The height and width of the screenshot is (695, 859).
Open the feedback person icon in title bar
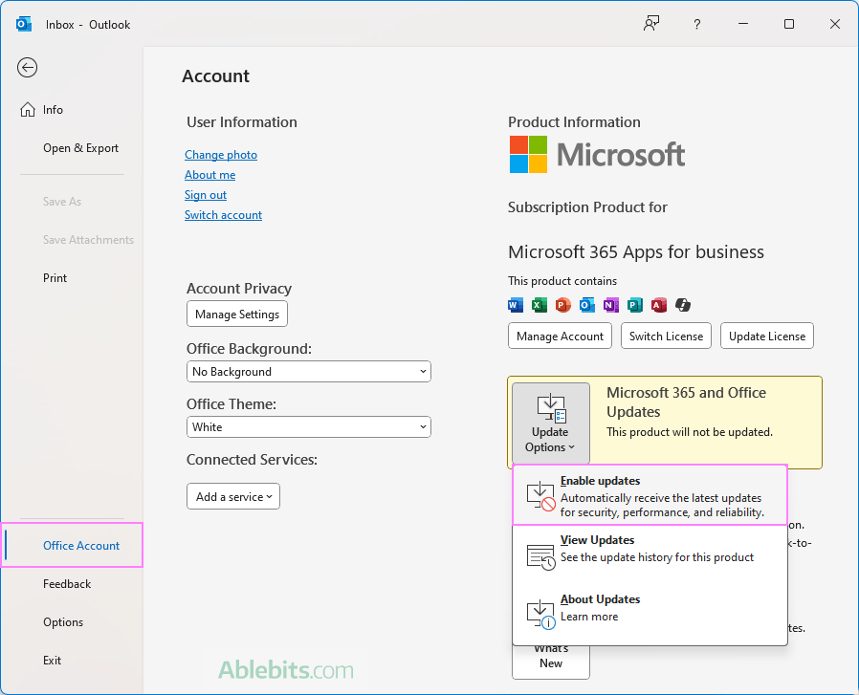tap(651, 24)
